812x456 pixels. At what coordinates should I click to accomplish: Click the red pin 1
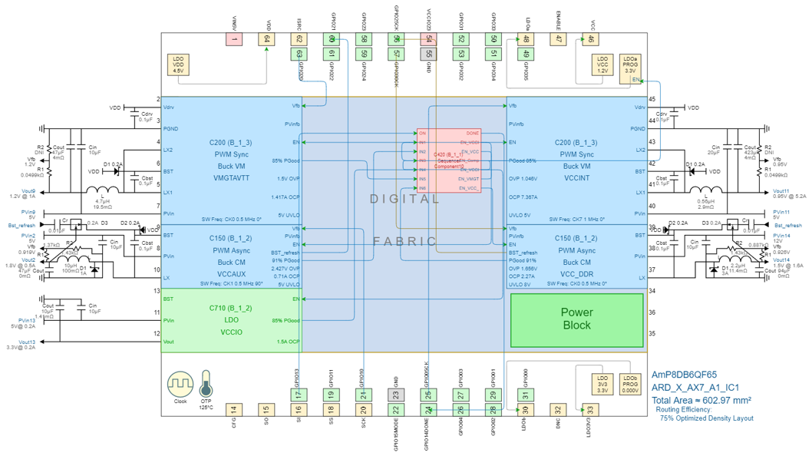233,39
